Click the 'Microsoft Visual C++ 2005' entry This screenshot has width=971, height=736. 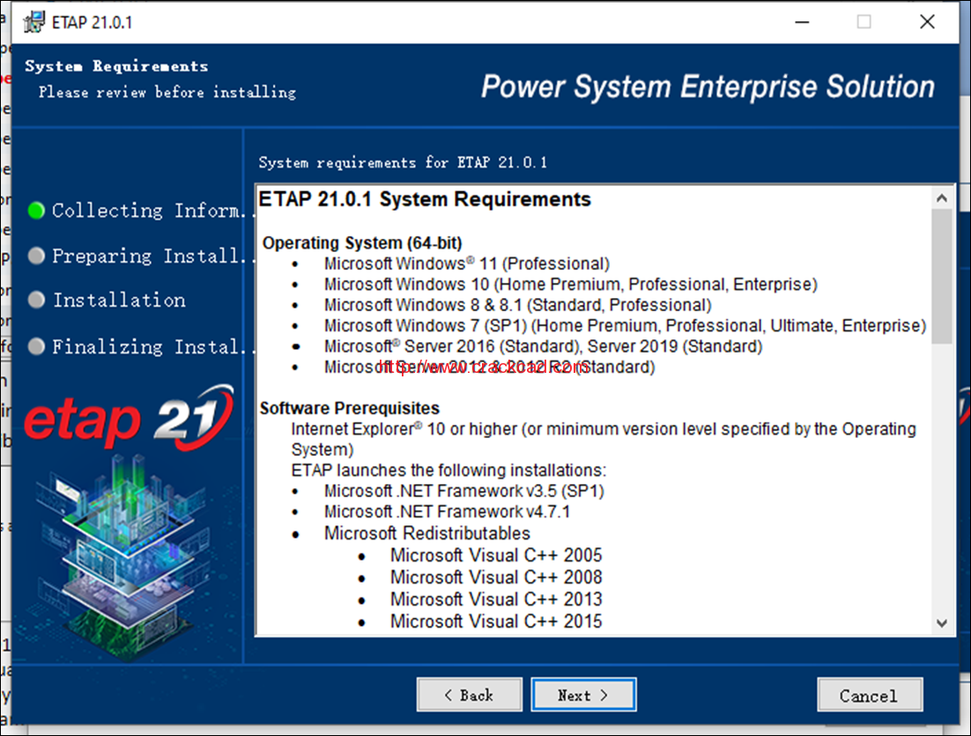click(x=496, y=555)
